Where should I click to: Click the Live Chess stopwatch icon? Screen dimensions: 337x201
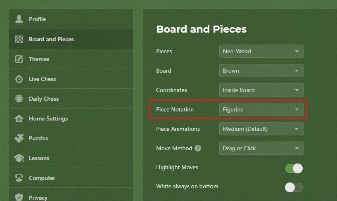click(x=19, y=79)
